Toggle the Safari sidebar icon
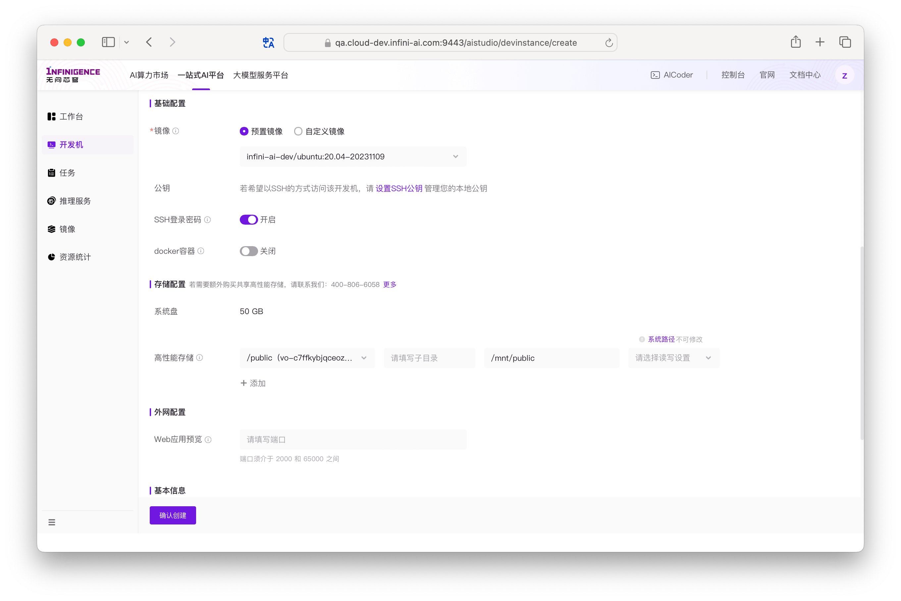The image size is (901, 601). 108,42
